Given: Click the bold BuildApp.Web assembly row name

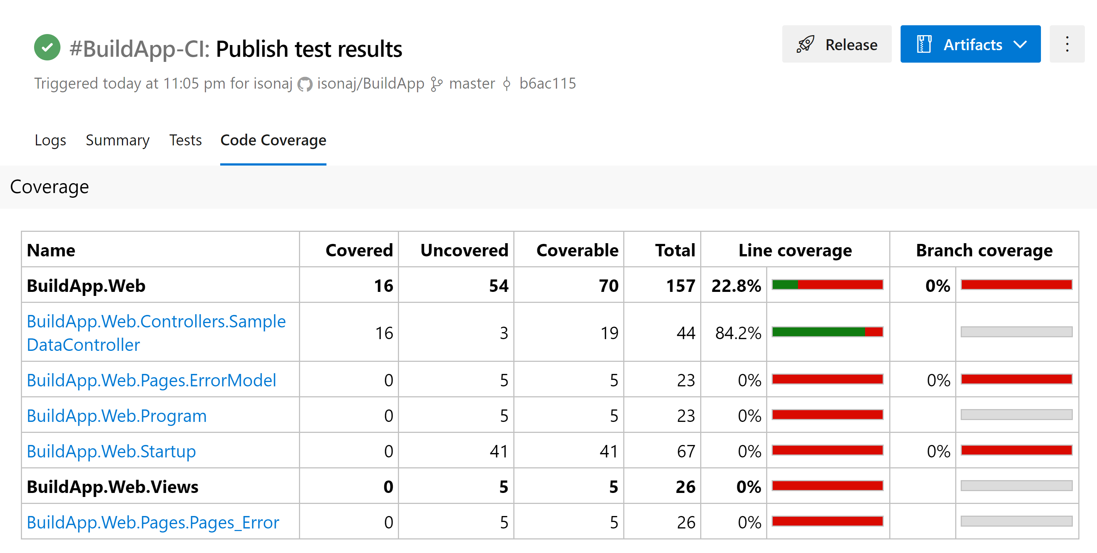Looking at the screenshot, I should click(x=86, y=286).
